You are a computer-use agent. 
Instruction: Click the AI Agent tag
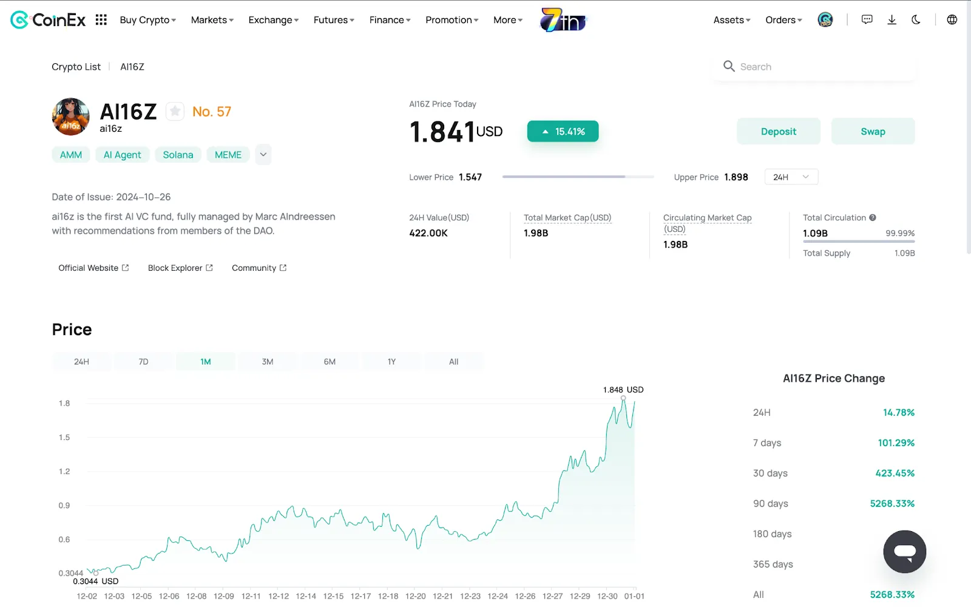tap(122, 155)
